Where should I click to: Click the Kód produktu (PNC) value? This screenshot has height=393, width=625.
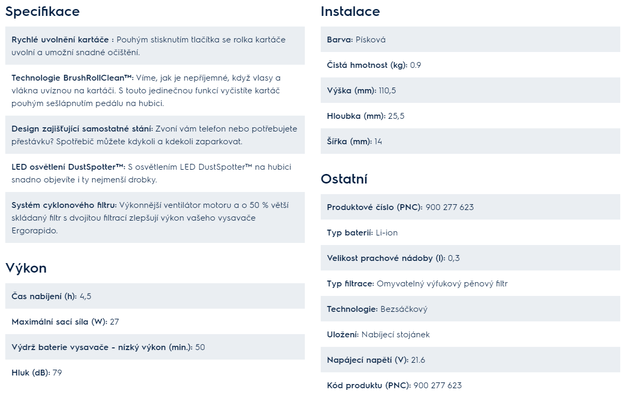pos(438,386)
